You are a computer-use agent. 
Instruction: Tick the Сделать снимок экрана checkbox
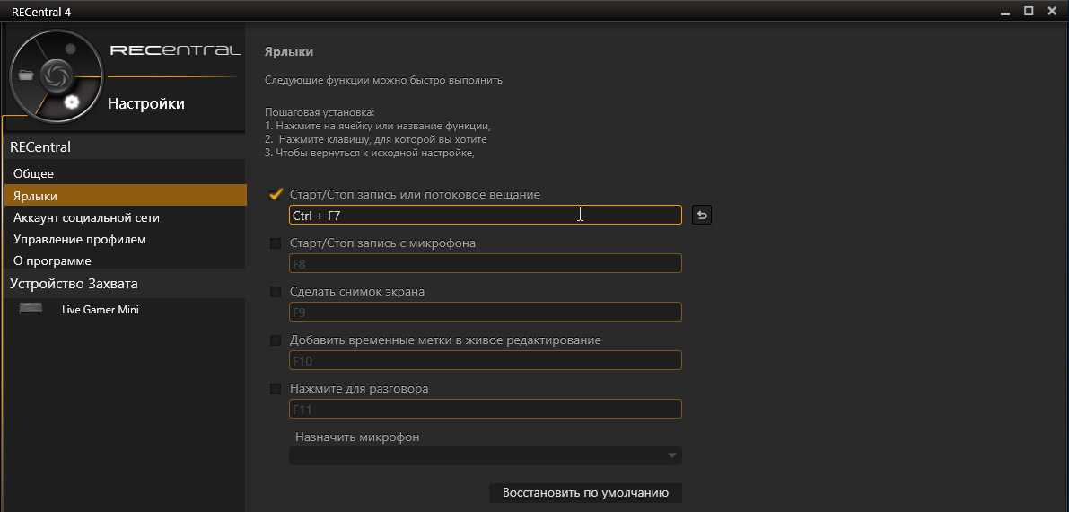276,292
